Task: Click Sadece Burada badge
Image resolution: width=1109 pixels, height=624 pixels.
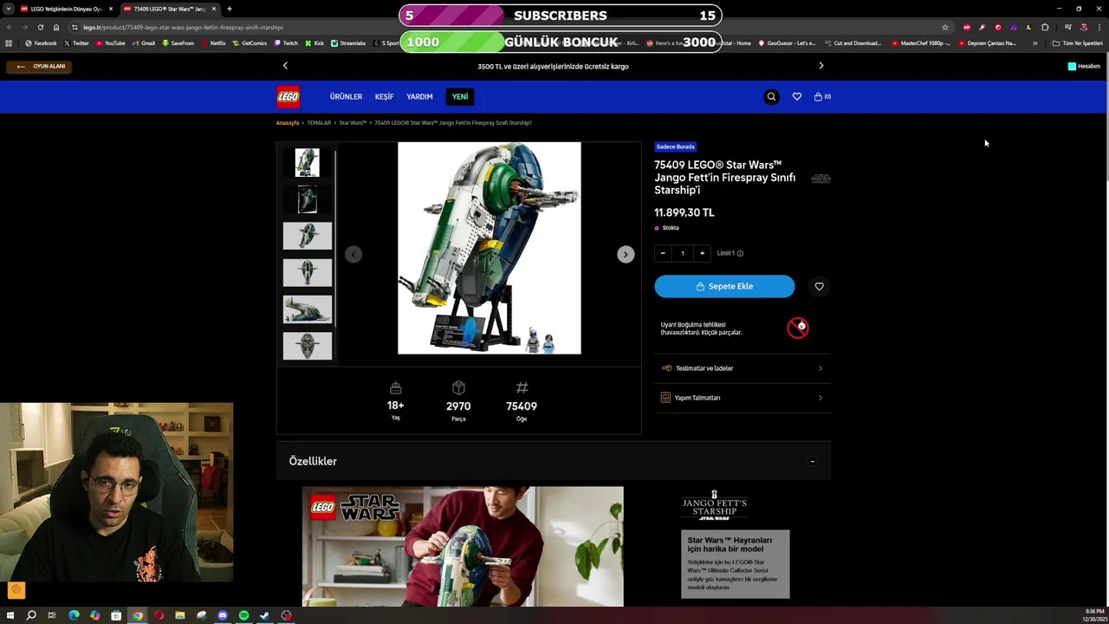Action: (676, 146)
